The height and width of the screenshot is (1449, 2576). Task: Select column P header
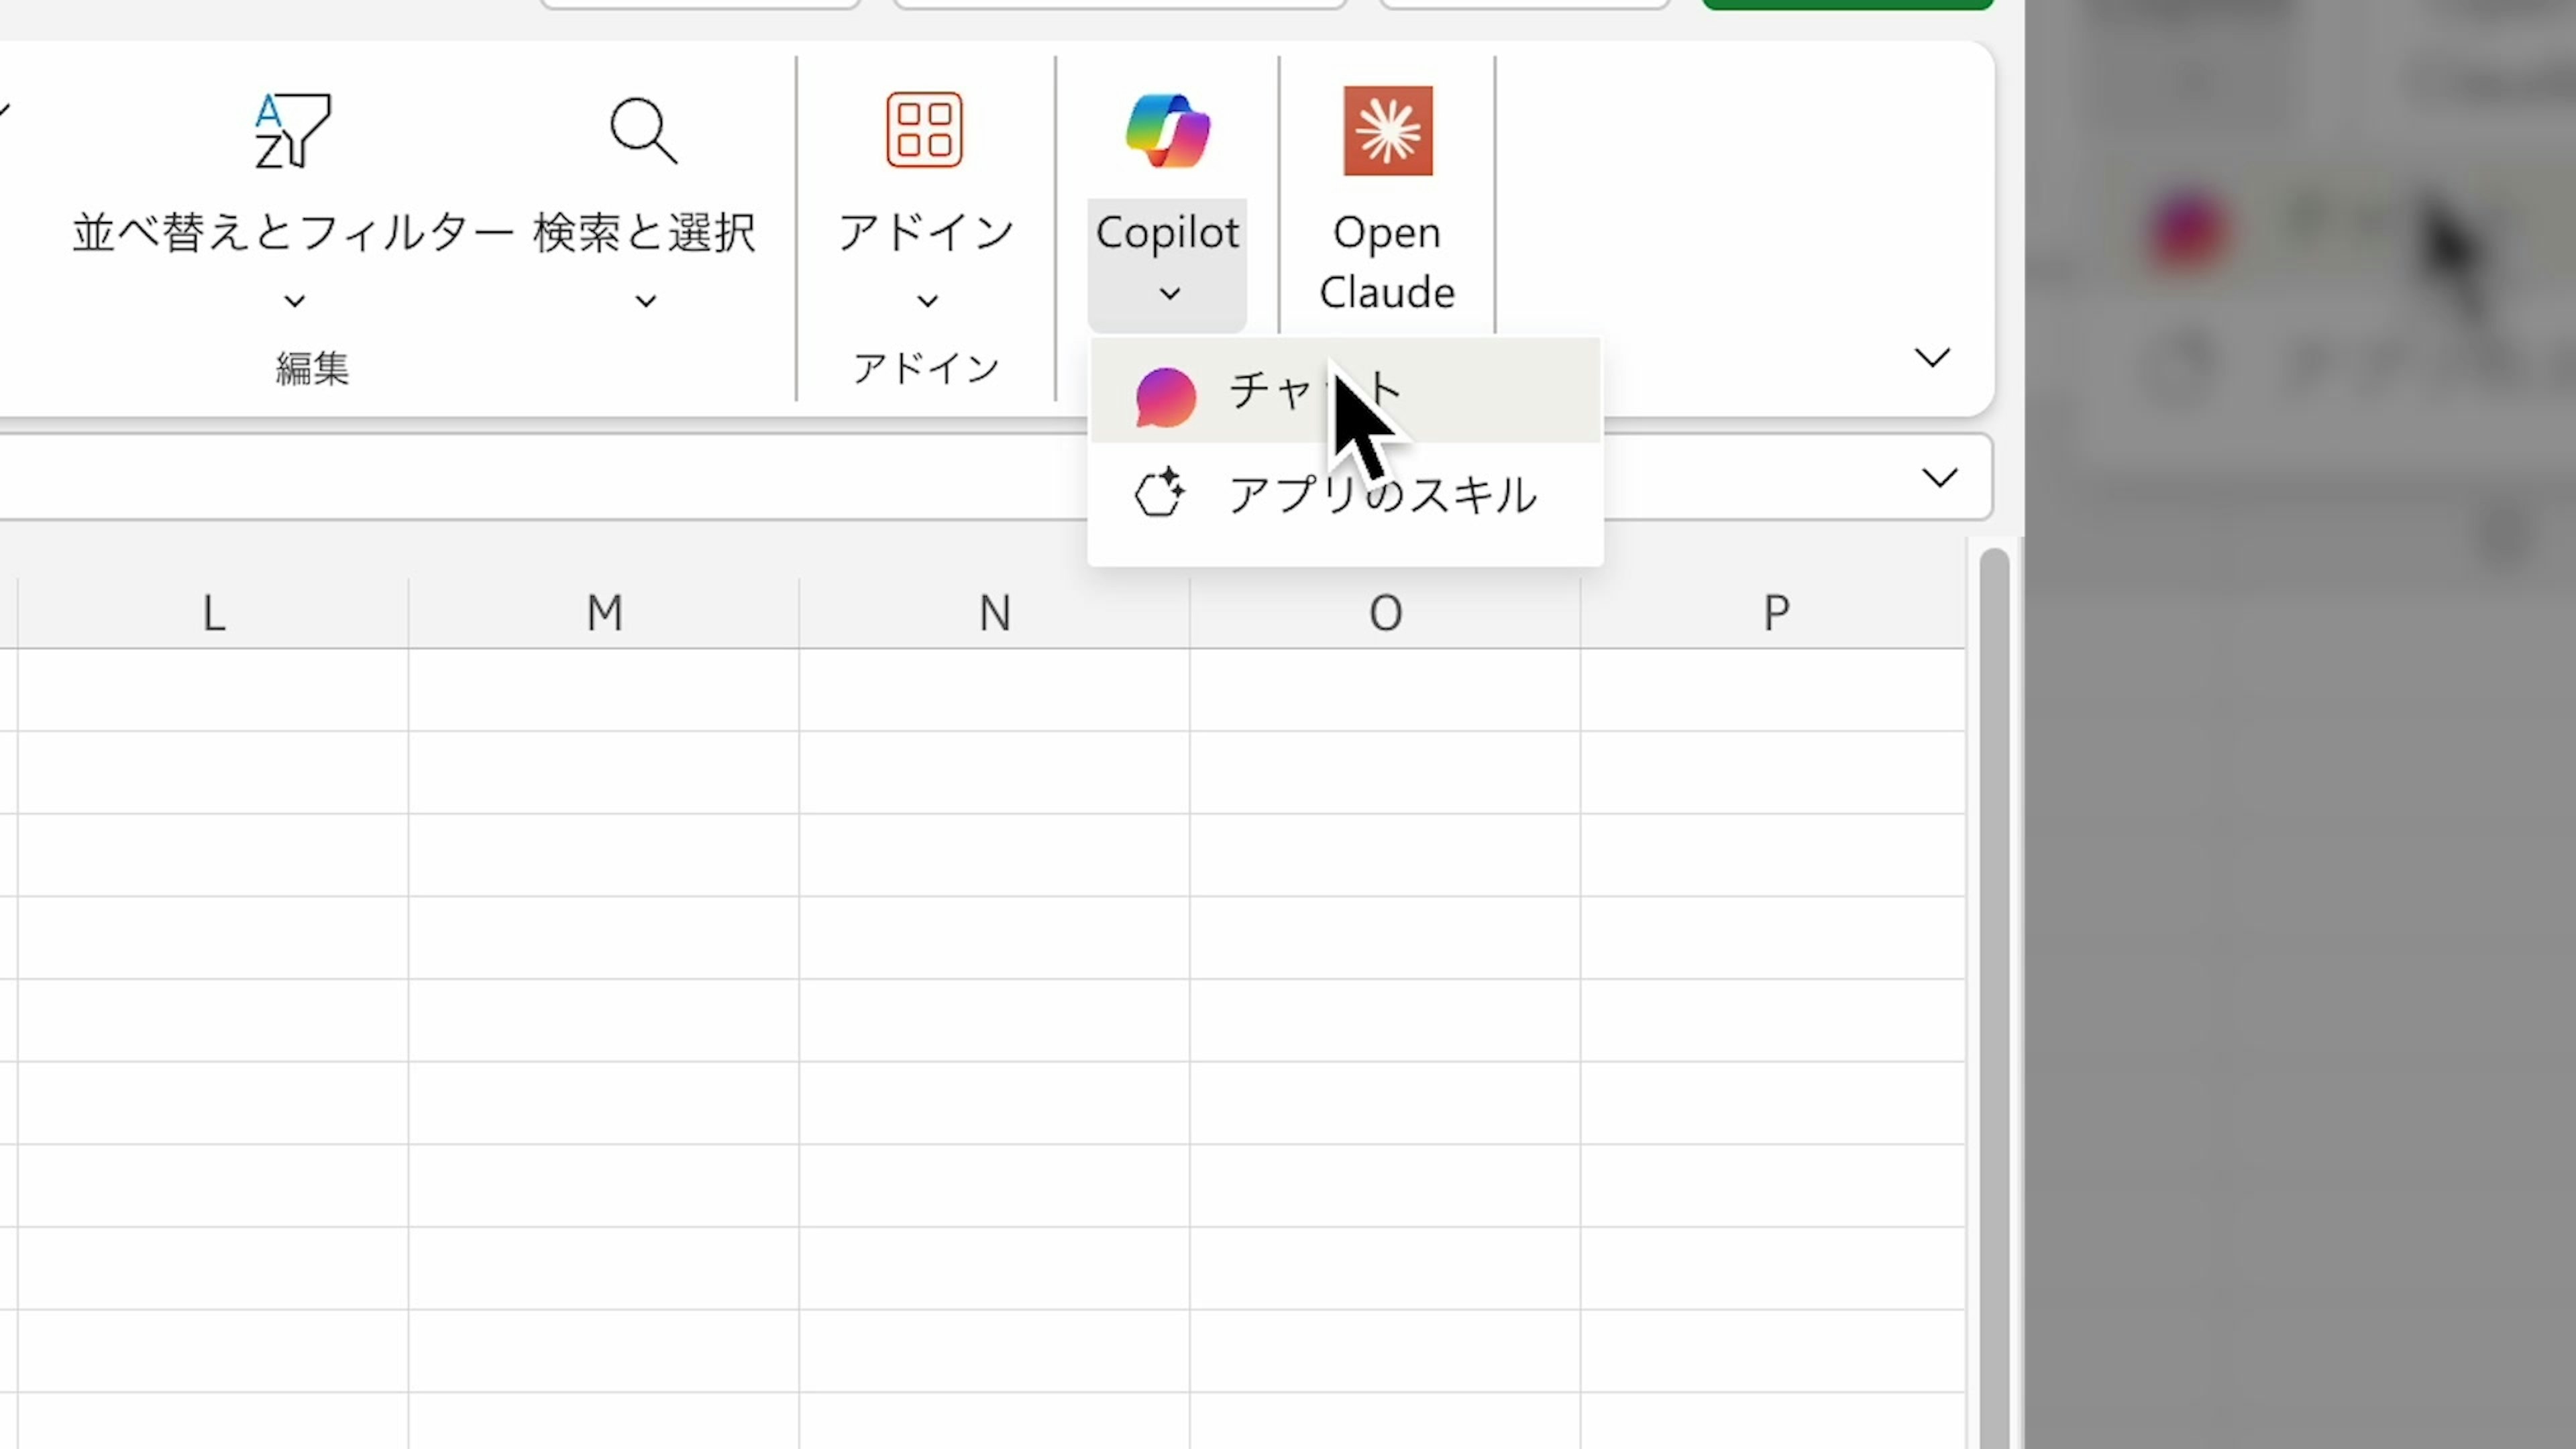[1775, 613]
